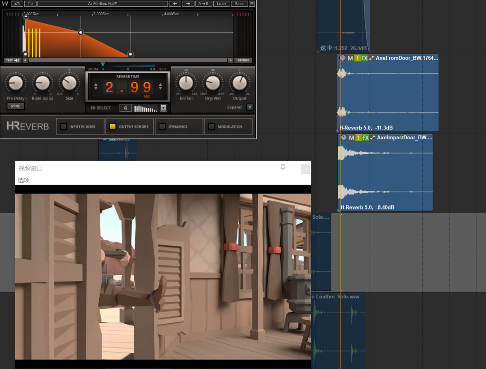Click the Load preset button

point(221,4)
